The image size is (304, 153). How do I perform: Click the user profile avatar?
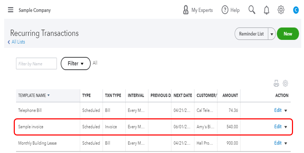coord(296,10)
